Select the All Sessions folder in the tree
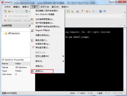The image size is (127, 96). 14,33
